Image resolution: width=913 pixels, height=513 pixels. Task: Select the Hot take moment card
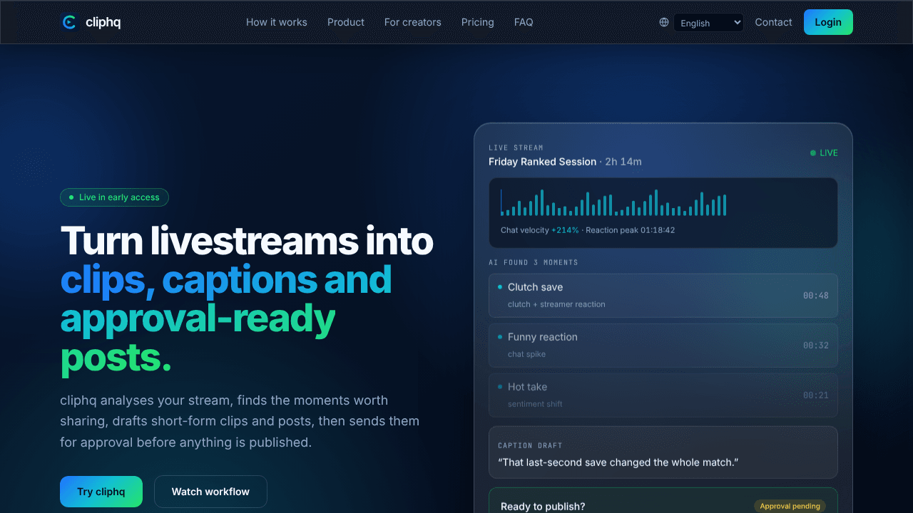click(x=663, y=395)
